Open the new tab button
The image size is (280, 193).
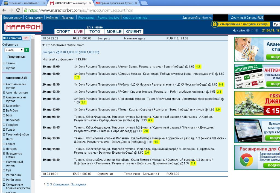(144, 3)
